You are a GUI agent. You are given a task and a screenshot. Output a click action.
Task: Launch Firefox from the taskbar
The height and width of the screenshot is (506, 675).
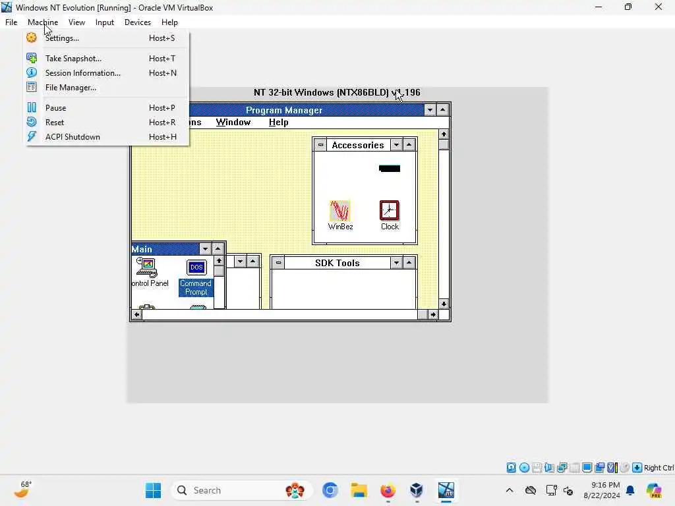point(388,490)
